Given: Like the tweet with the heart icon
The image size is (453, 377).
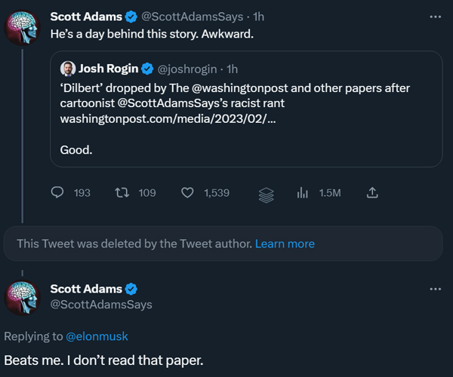Looking at the screenshot, I should 188,193.
